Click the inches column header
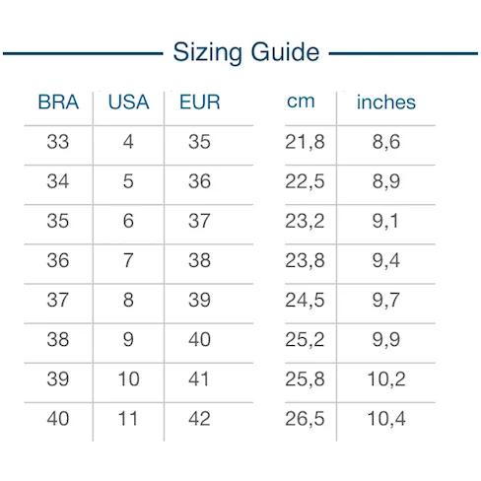Screen dimensions: 481x481 point(386,102)
